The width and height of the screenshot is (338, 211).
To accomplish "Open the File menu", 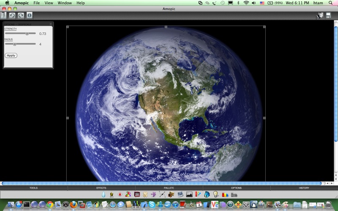I will [x=36, y=3].
